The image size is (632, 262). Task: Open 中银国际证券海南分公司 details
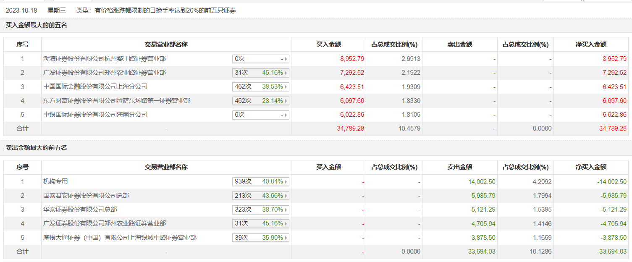(x=95, y=115)
